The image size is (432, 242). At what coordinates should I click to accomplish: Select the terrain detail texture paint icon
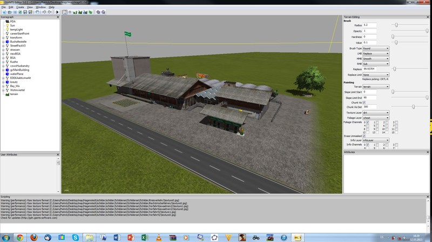[80, 12]
